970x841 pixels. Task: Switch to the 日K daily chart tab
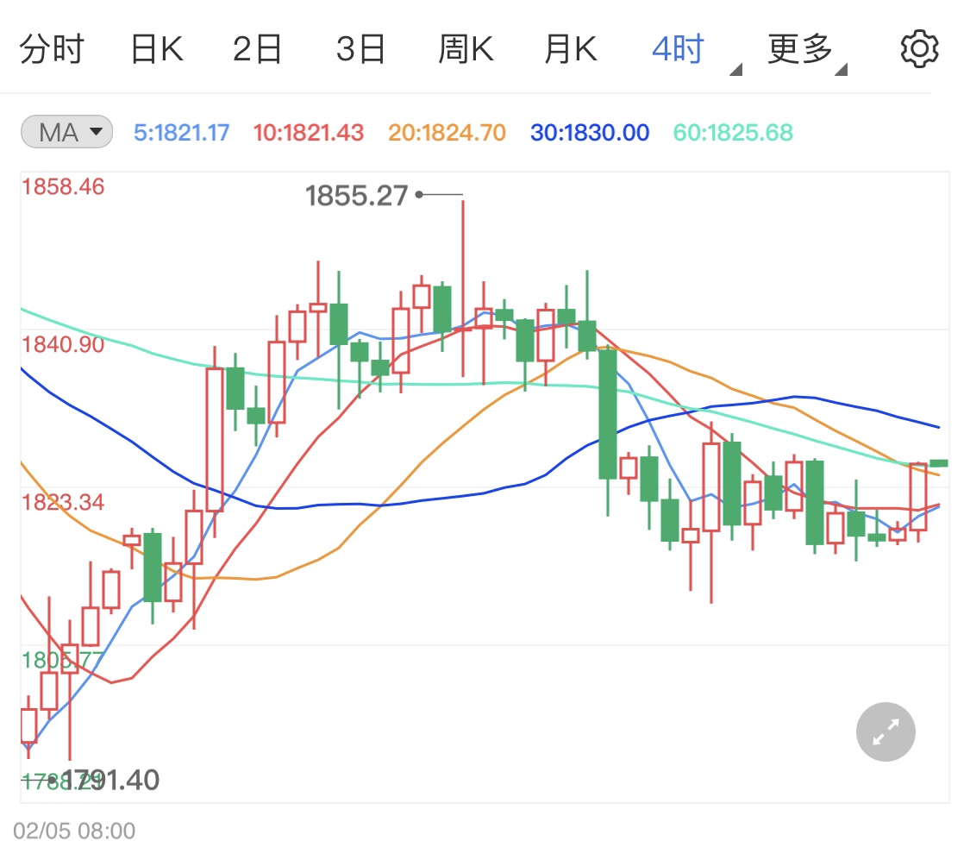[157, 47]
